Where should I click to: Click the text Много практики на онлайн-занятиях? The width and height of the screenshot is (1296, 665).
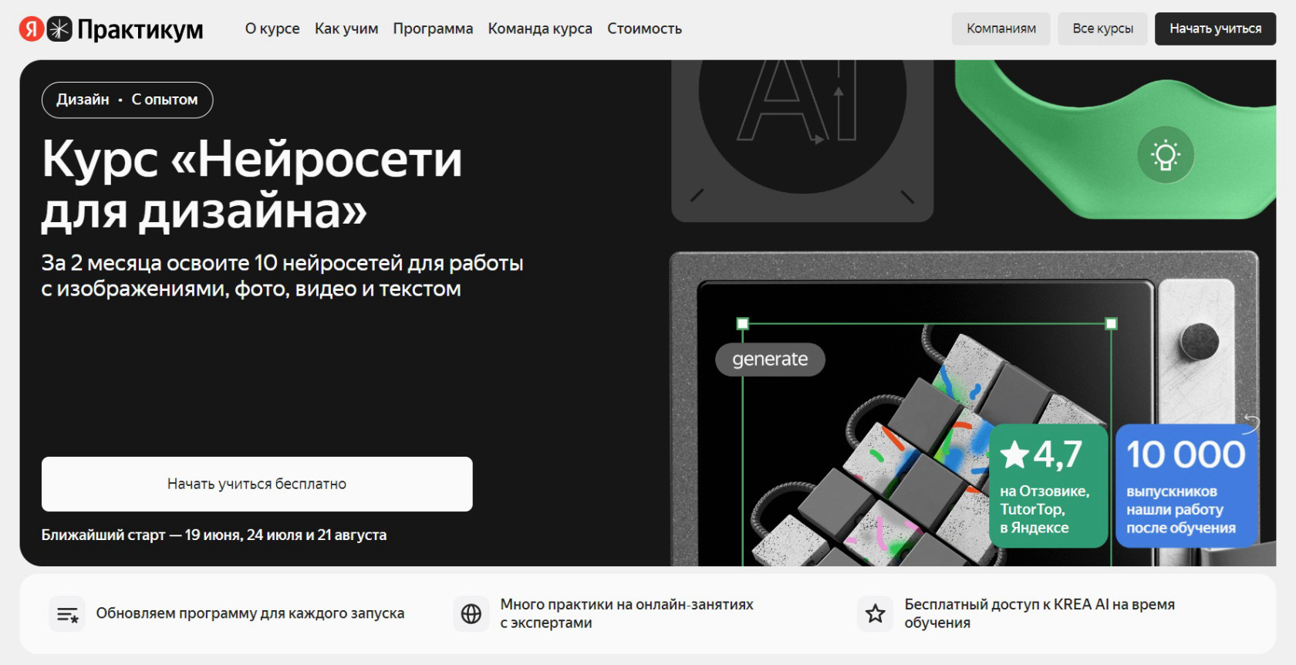tap(627, 605)
